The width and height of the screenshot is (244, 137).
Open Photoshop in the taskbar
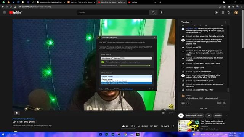(x=113, y=134)
